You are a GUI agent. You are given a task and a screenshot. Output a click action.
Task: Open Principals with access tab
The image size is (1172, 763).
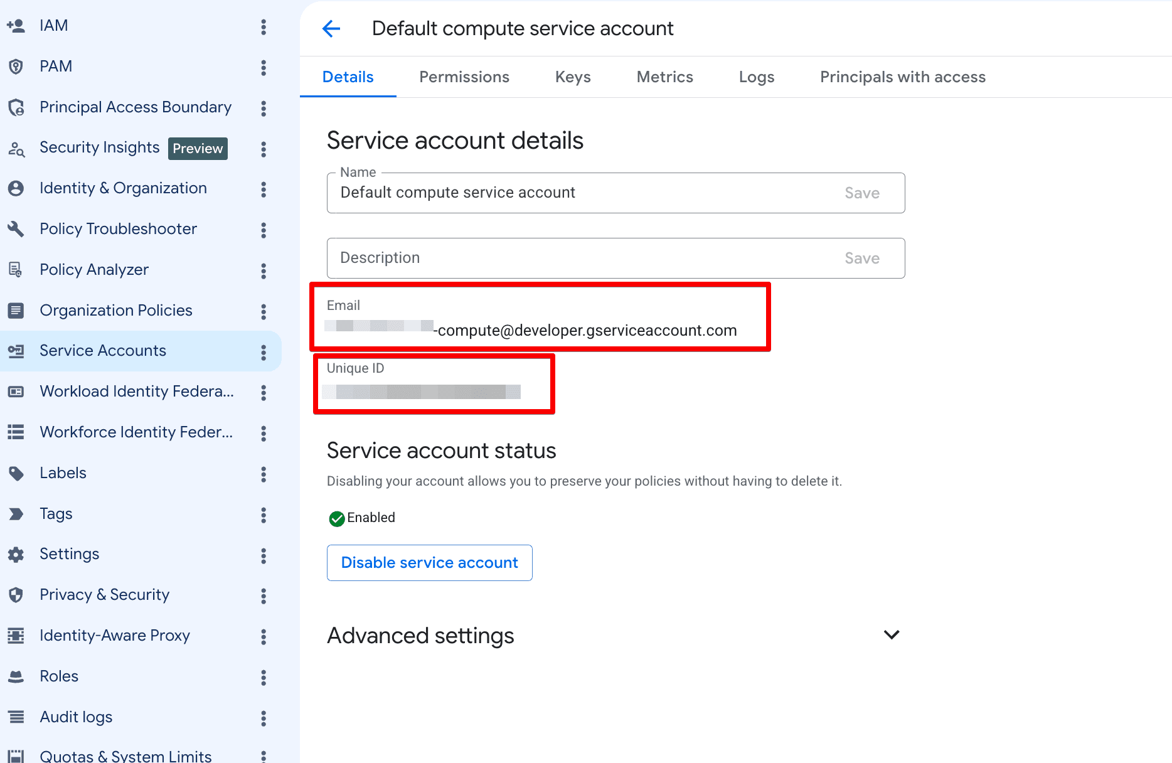[903, 77]
